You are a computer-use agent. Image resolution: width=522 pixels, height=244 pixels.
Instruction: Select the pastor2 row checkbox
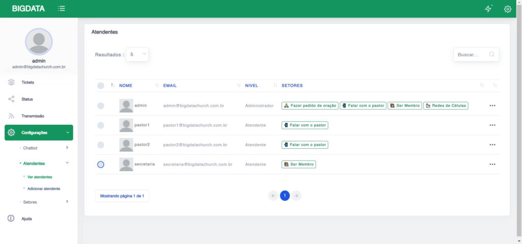(x=100, y=145)
